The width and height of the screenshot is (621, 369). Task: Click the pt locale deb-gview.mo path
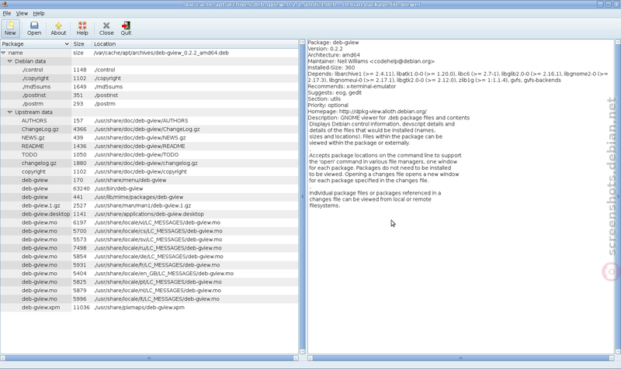[x=158, y=282]
